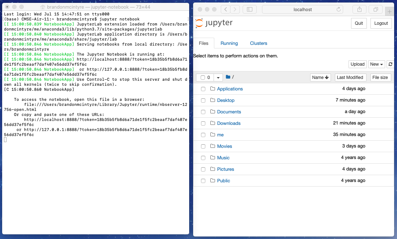Open a new Safari tab with plus

pyautogui.click(x=389, y=11)
